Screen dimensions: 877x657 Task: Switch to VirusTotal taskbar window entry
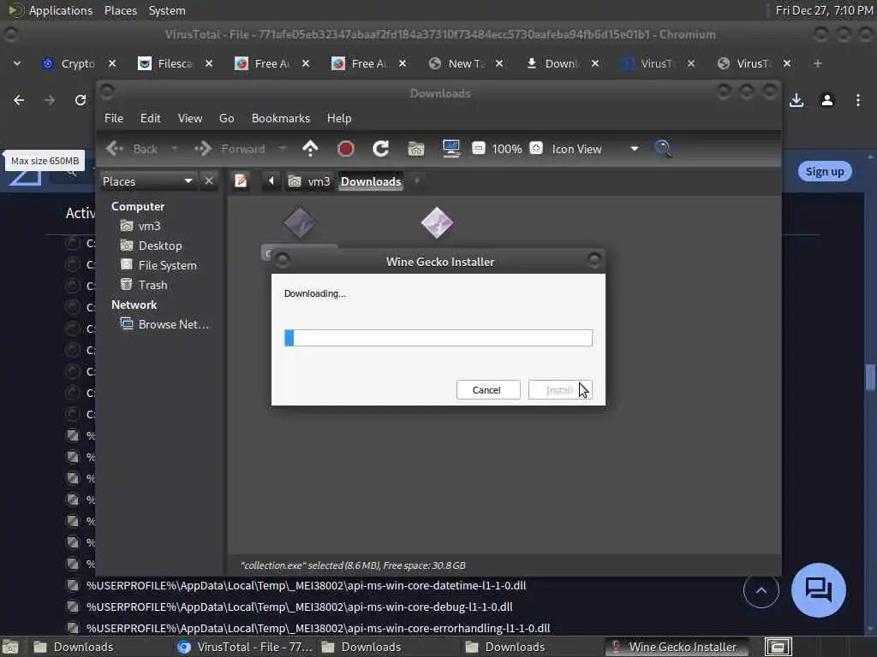pos(245,647)
